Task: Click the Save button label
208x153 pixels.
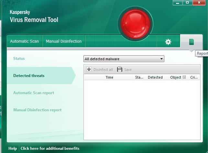Action: click(x=128, y=70)
